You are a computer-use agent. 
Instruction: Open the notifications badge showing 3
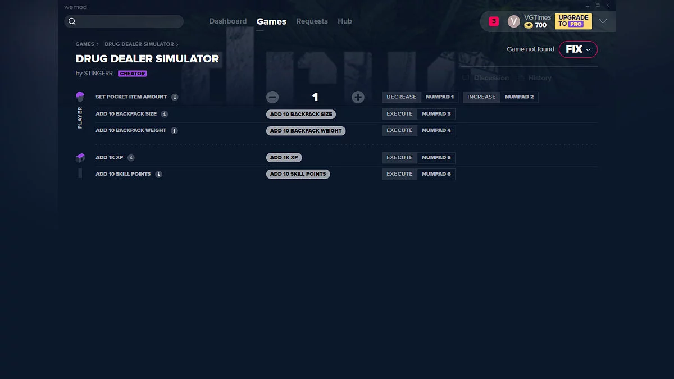(494, 21)
